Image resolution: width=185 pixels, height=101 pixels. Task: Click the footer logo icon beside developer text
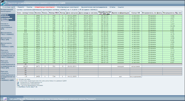pos(5,99)
